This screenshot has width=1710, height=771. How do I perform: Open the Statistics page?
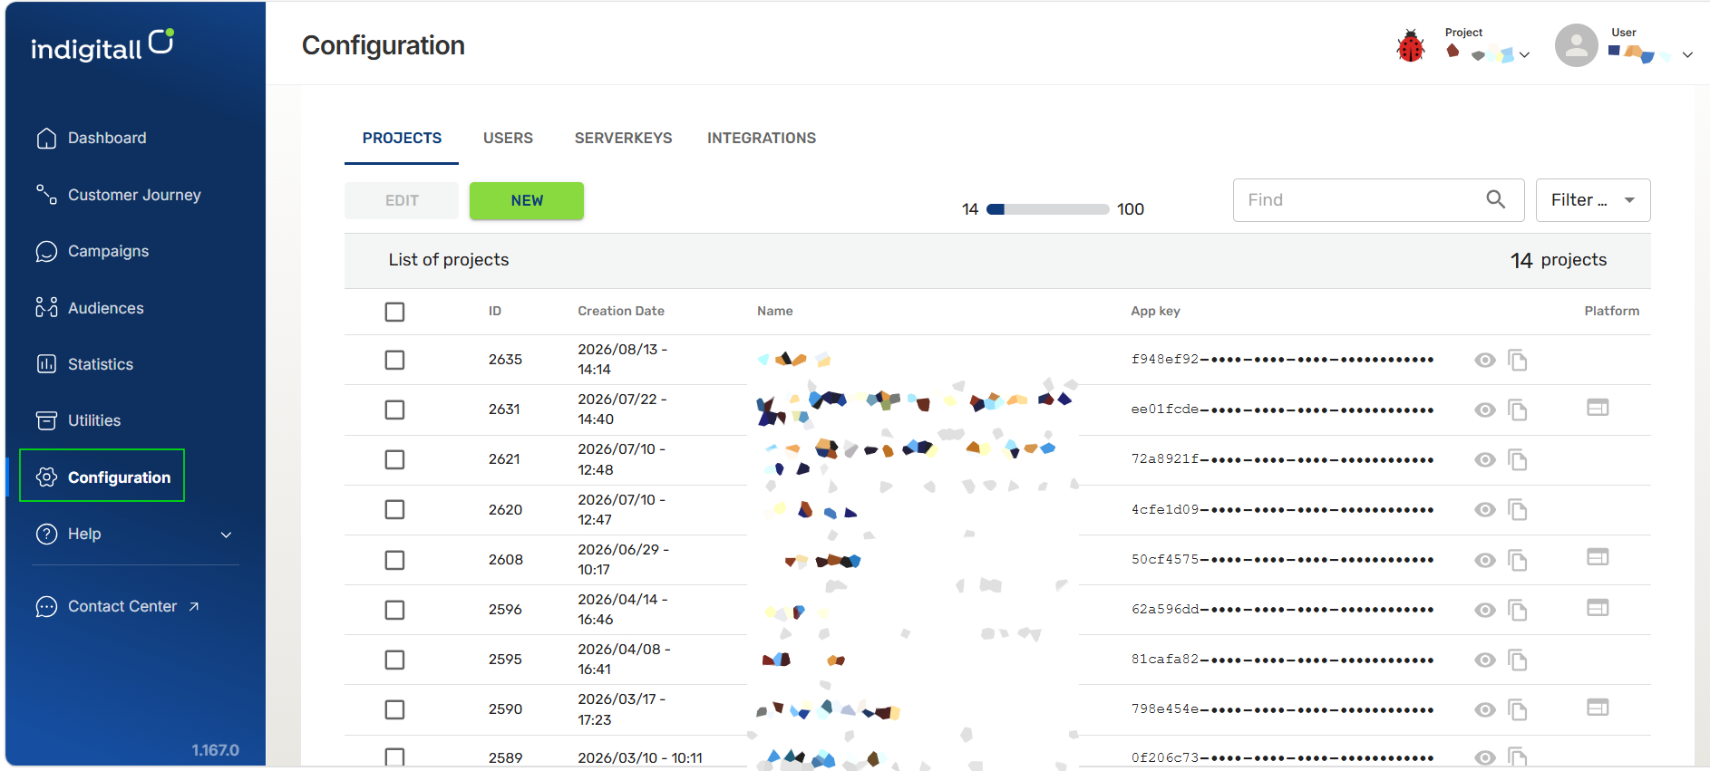(84, 364)
